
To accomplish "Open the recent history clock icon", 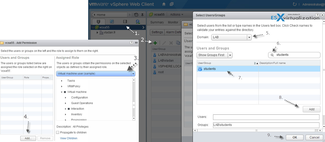I will [x=136, y=15].
